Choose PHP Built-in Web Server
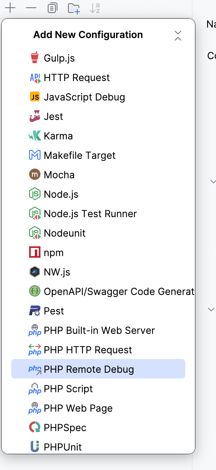Image resolution: width=216 pixels, height=470 pixels. pyautogui.click(x=98, y=330)
